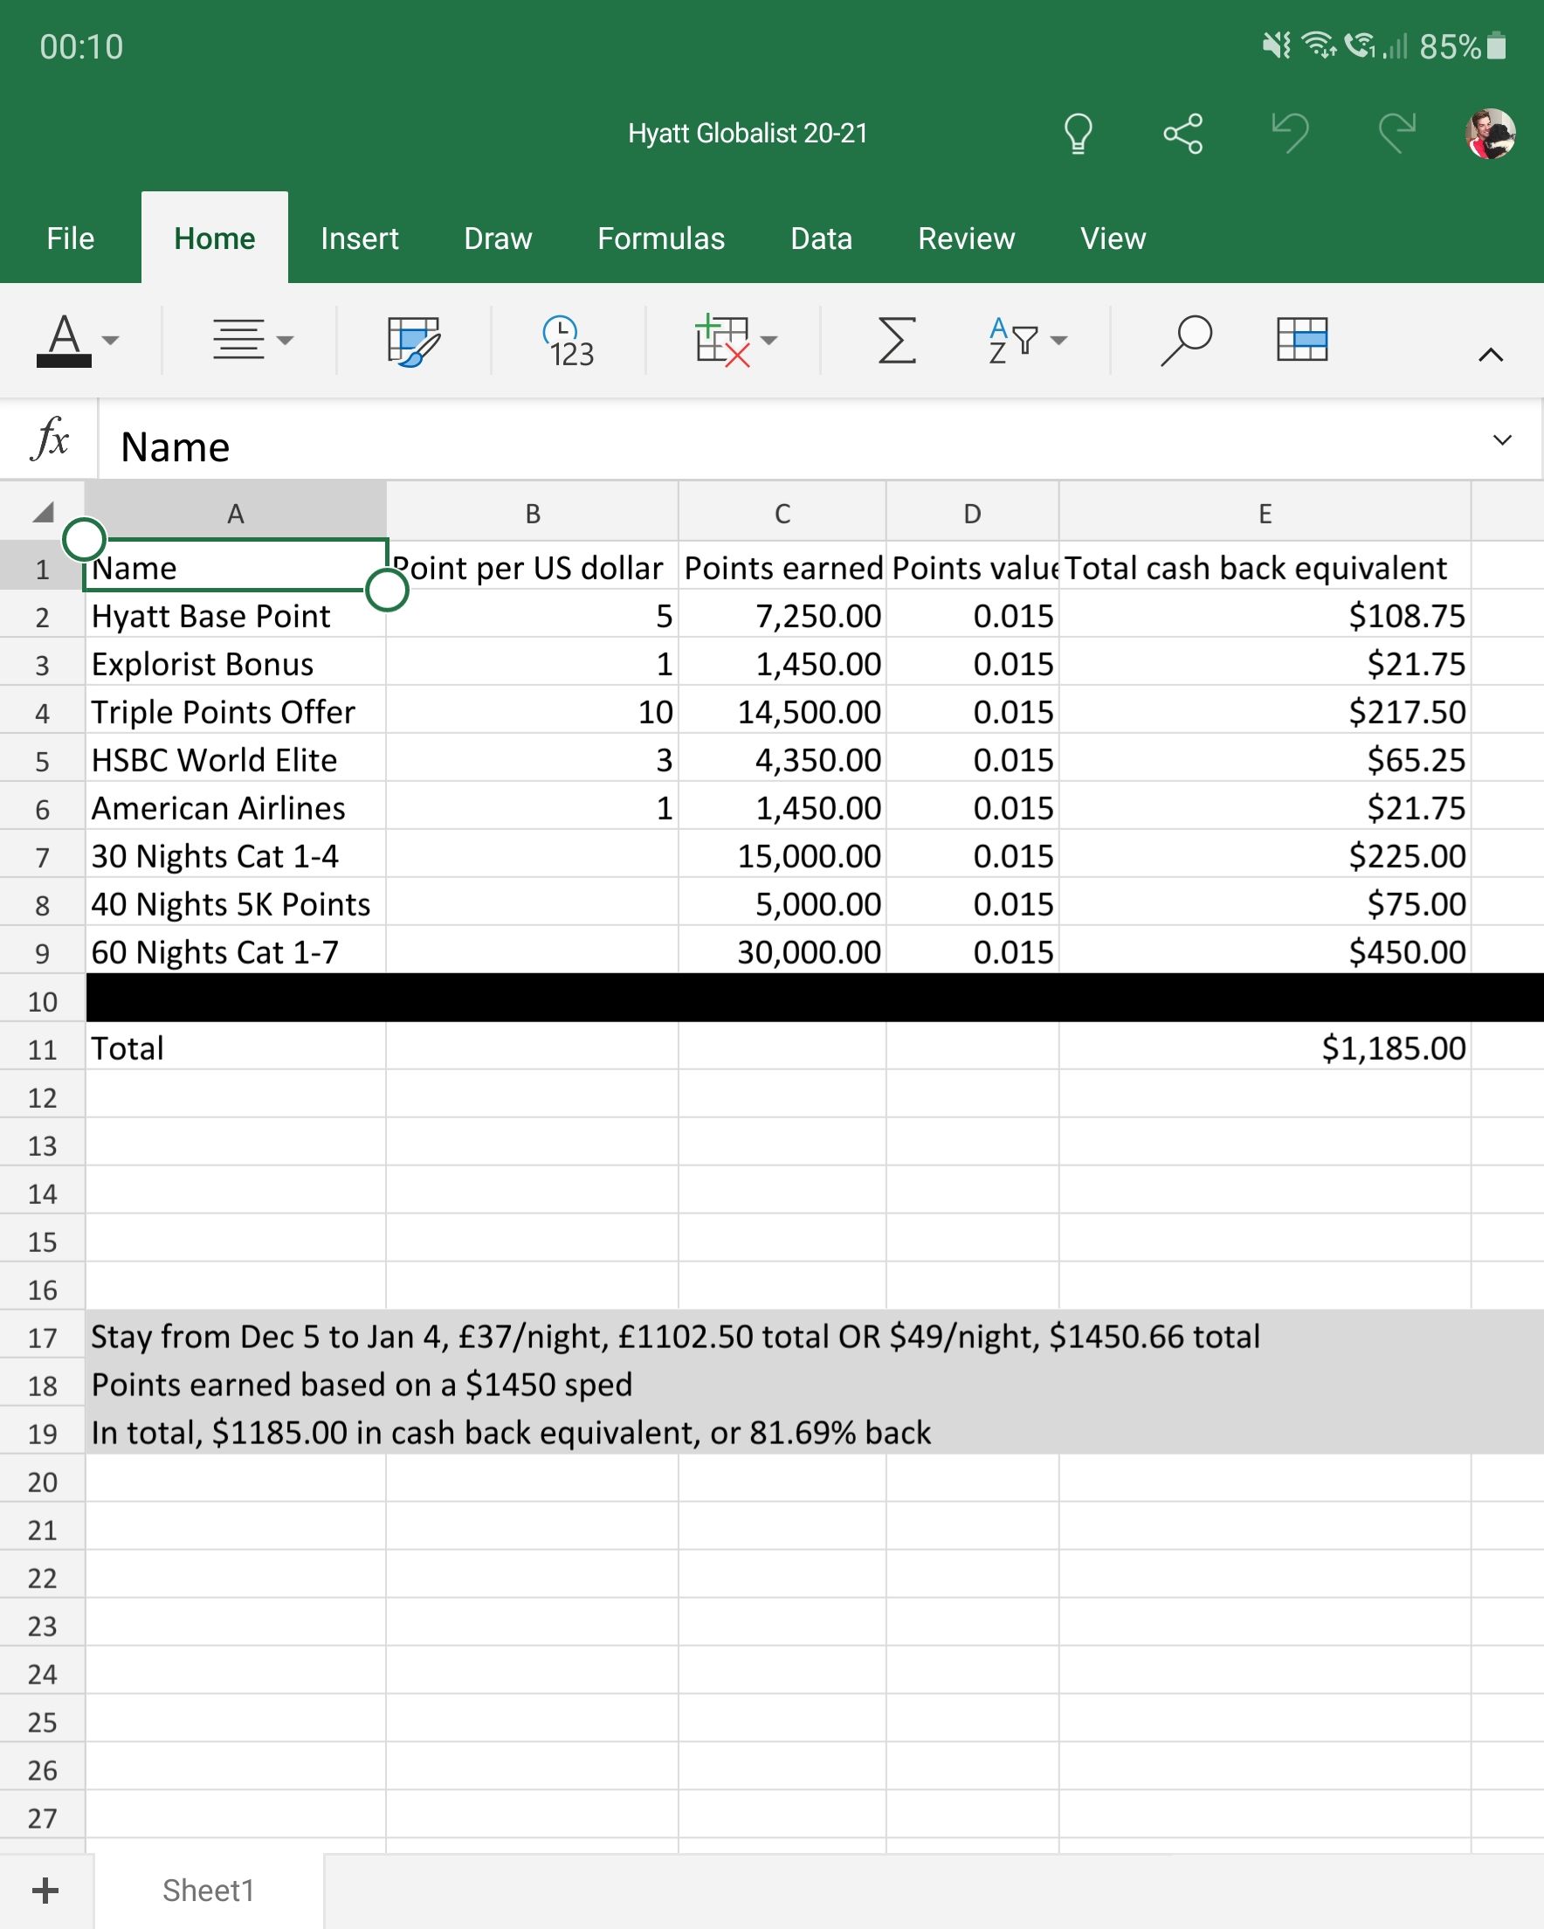Expand the insert/delete cells dropdown arrow
The height and width of the screenshot is (1929, 1544).
[x=769, y=341]
